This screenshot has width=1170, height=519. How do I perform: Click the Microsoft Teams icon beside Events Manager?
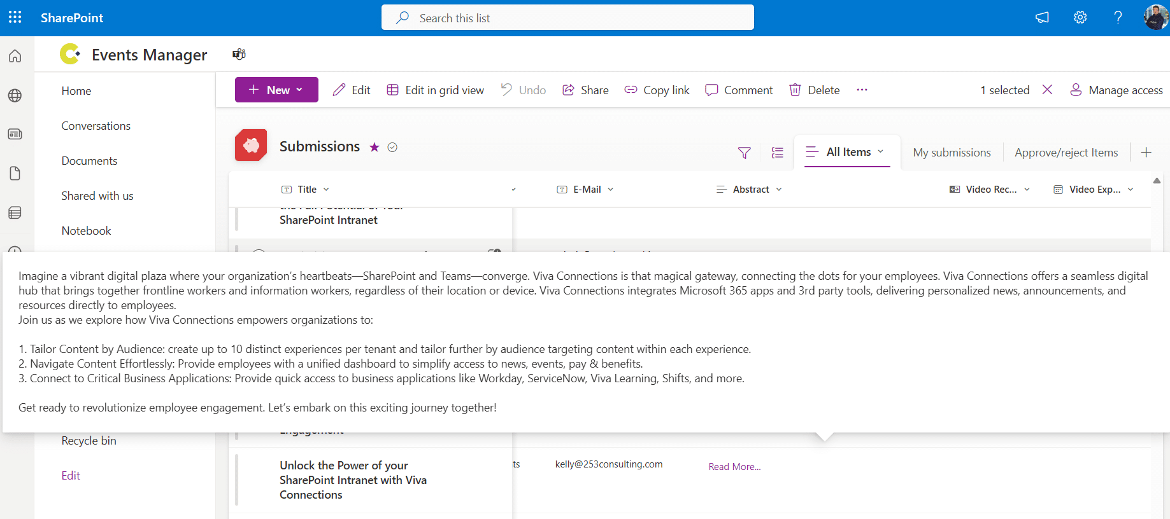click(239, 54)
